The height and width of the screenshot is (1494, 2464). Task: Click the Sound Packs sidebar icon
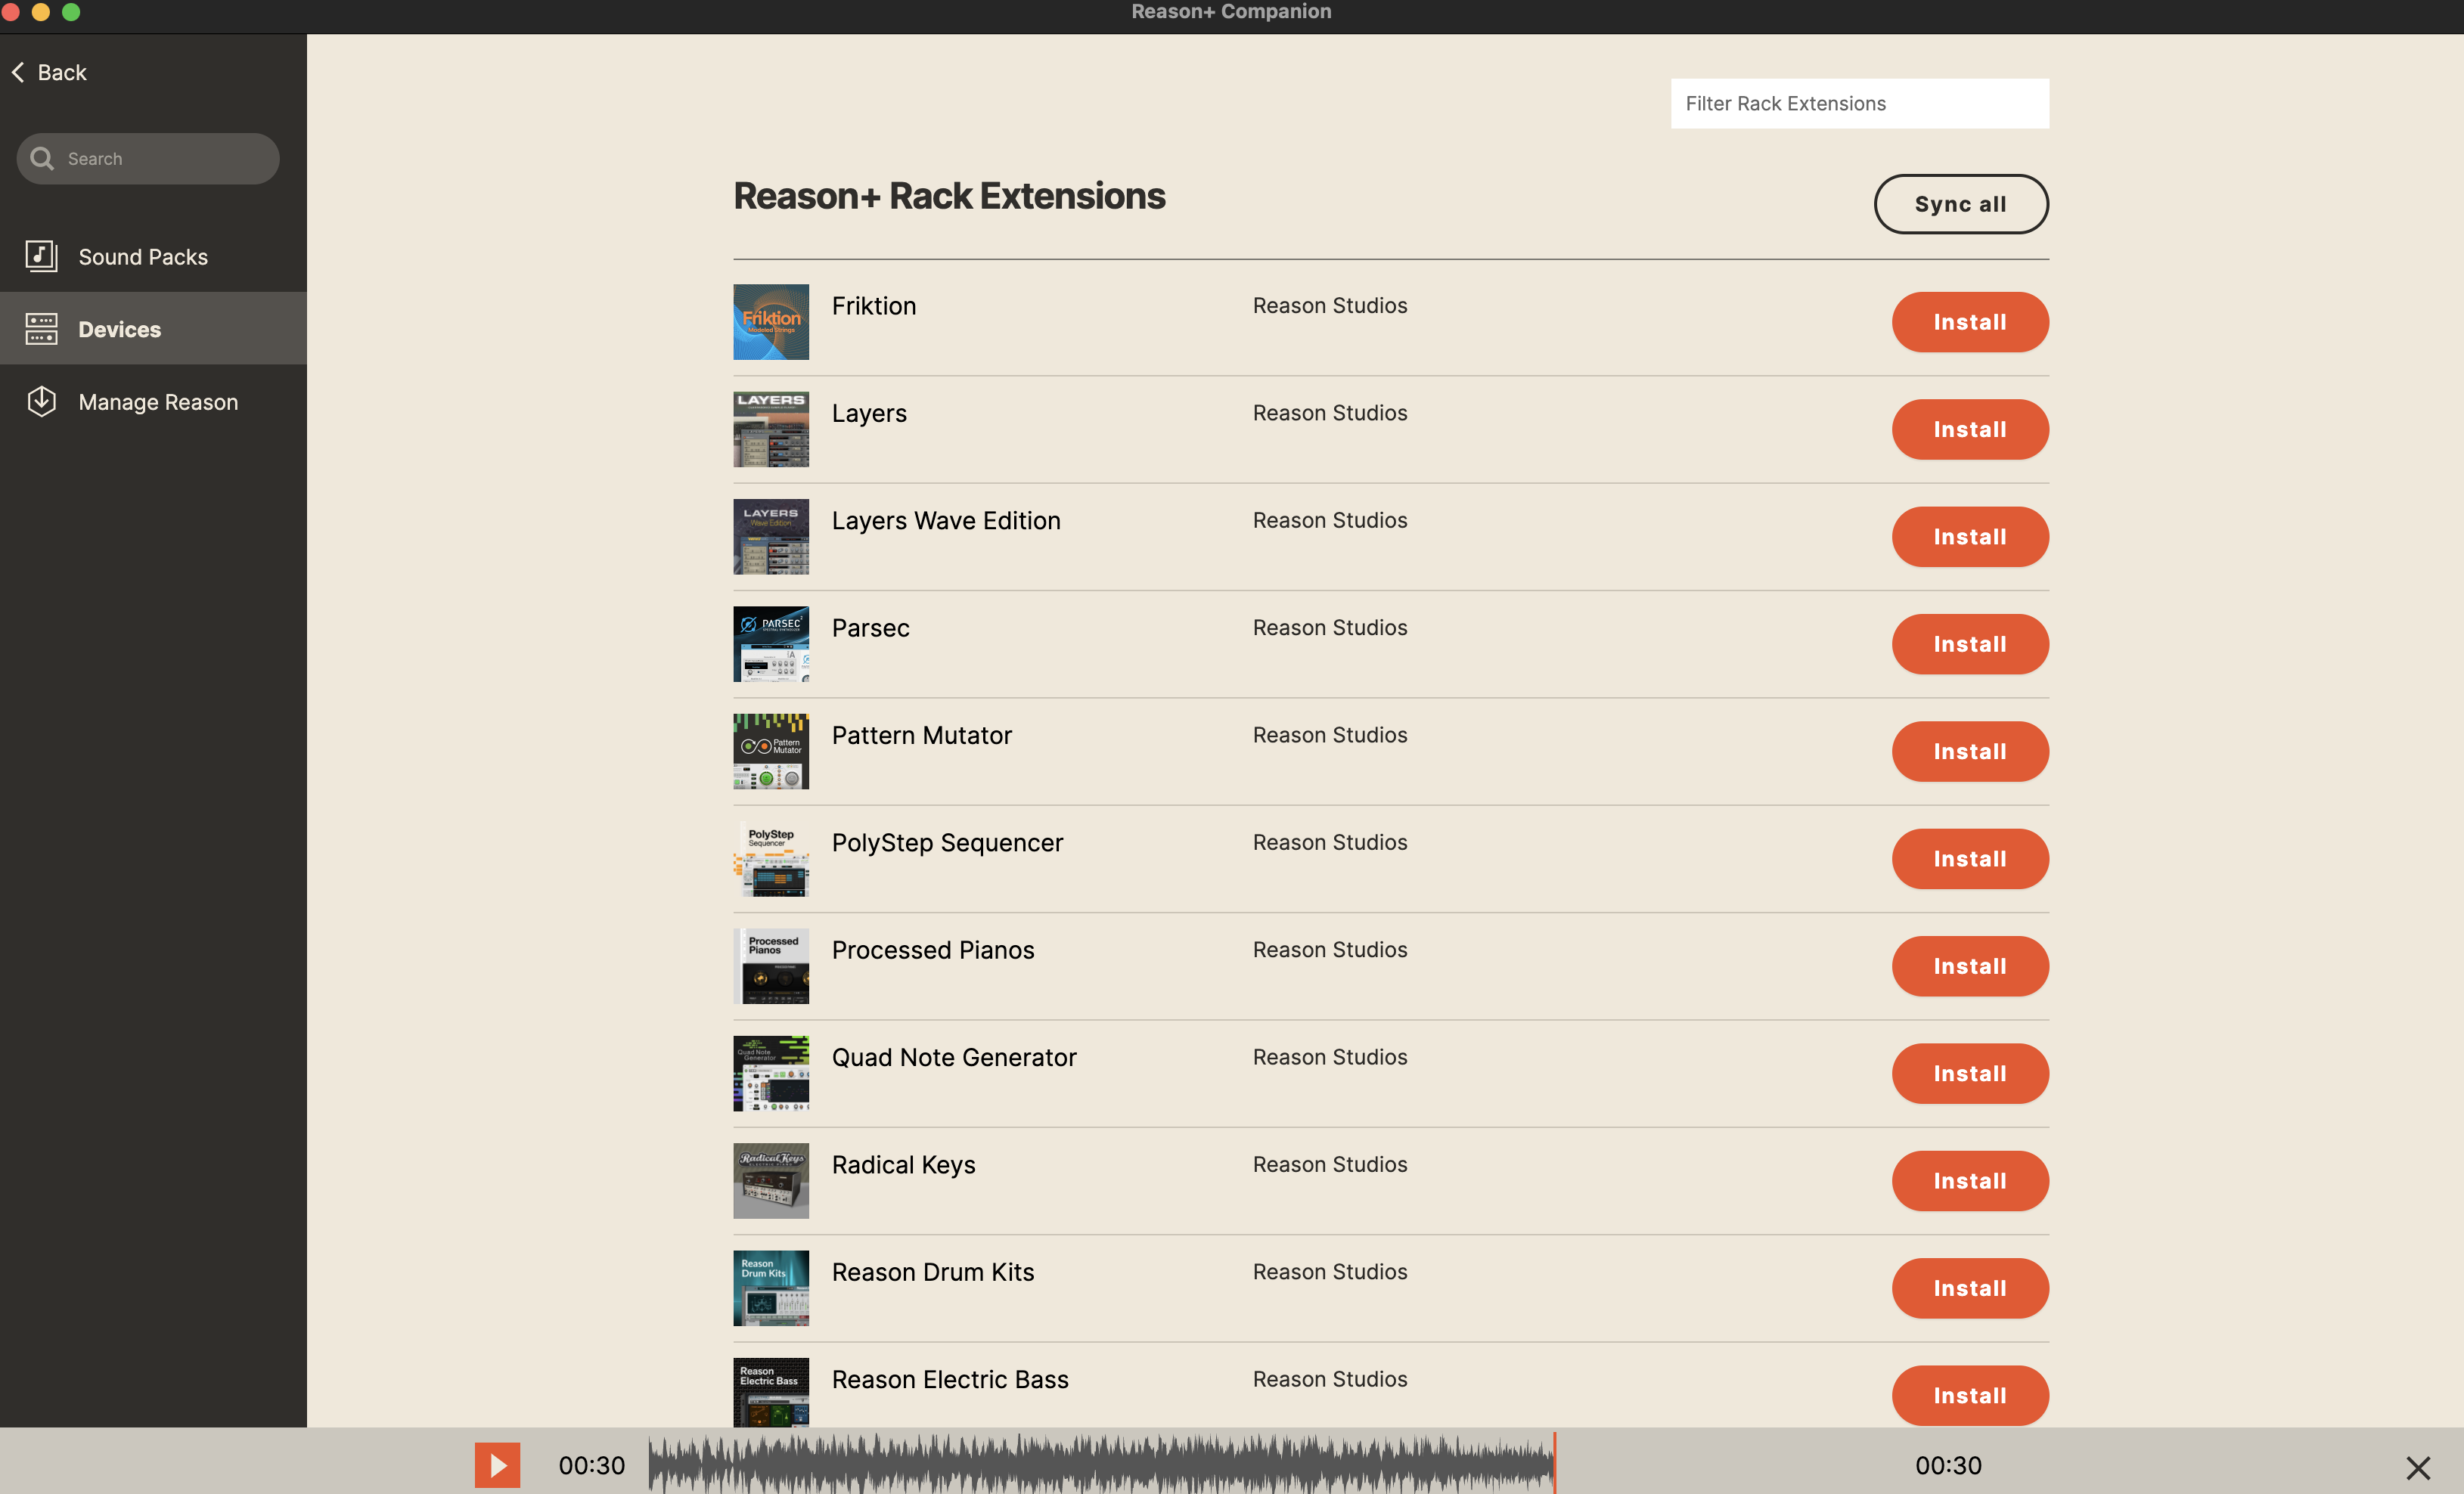[41, 256]
